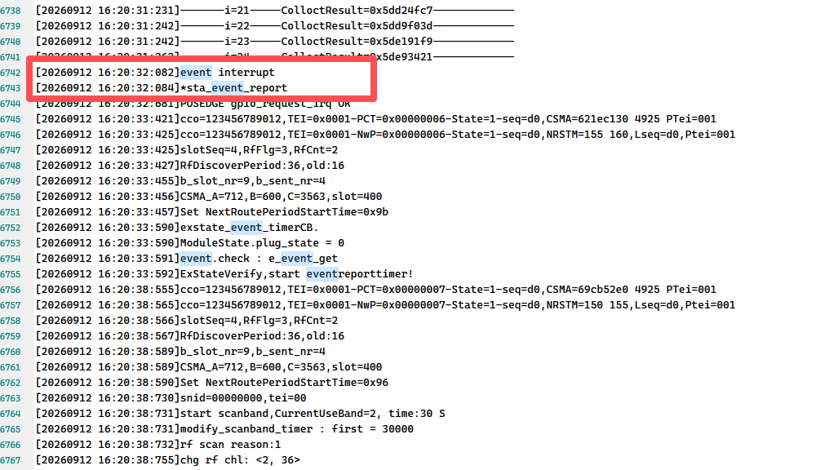This screenshot has width=834, height=470.
Task: Click the 'RfDiscoverPeriod:36,old:16' text on line 6748
Action: tap(262, 166)
